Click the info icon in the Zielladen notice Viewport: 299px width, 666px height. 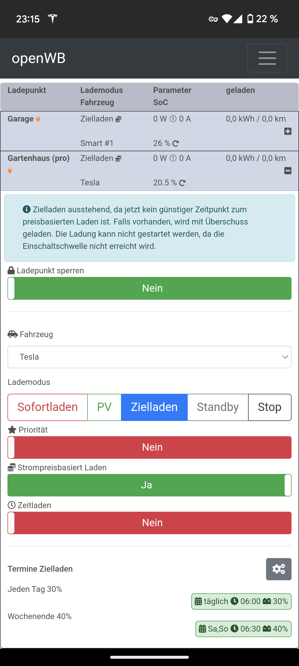27,209
